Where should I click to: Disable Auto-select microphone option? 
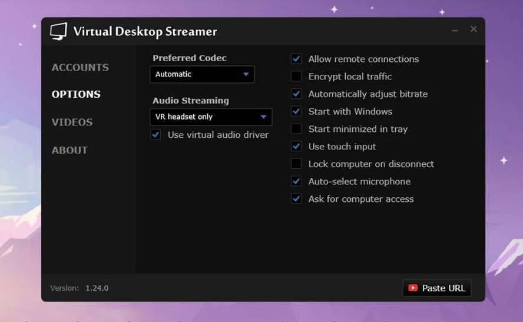tap(296, 181)
